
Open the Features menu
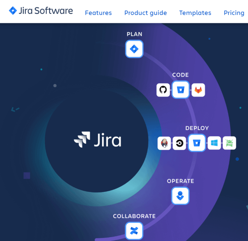[x=98, y=13]
